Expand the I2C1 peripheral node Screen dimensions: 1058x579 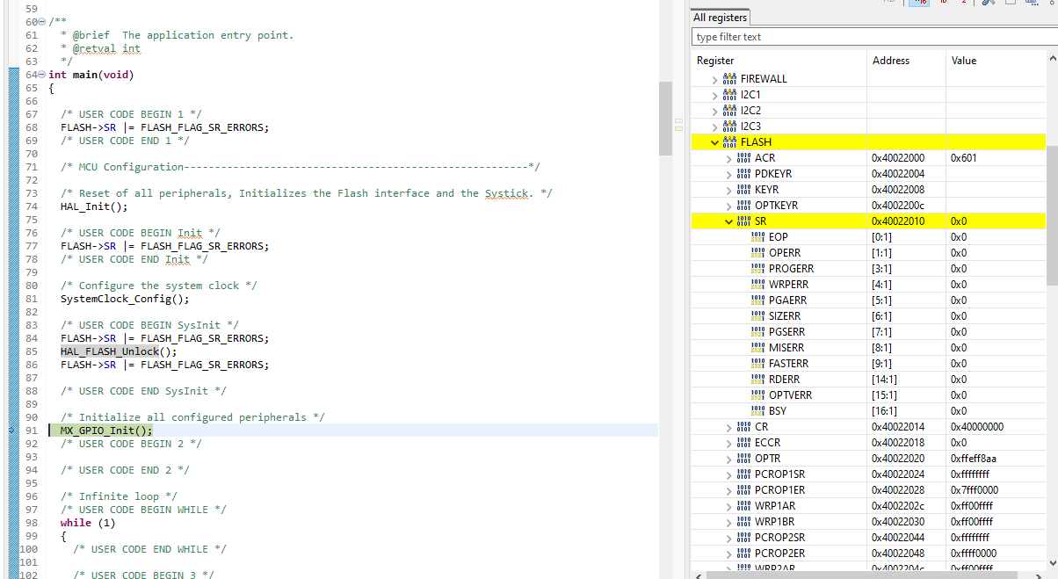714,95
